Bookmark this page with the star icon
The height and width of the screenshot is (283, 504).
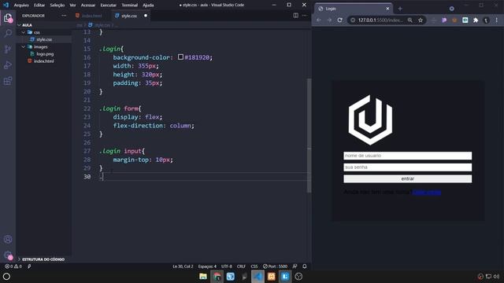pos(421,20)
